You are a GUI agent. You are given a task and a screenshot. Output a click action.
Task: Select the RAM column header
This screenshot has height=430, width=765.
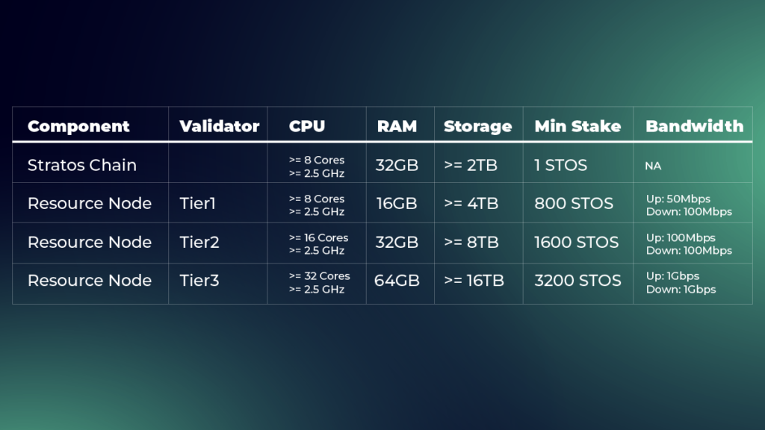[x=397, y=126]
